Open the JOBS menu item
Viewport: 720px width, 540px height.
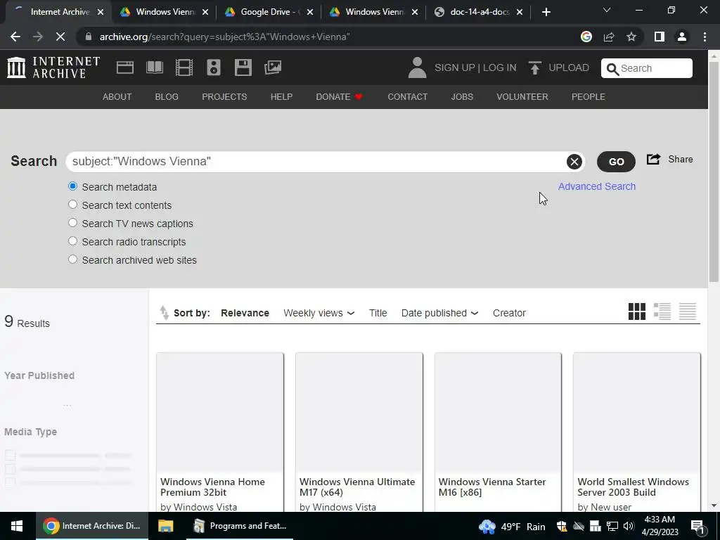pos(462,97)
